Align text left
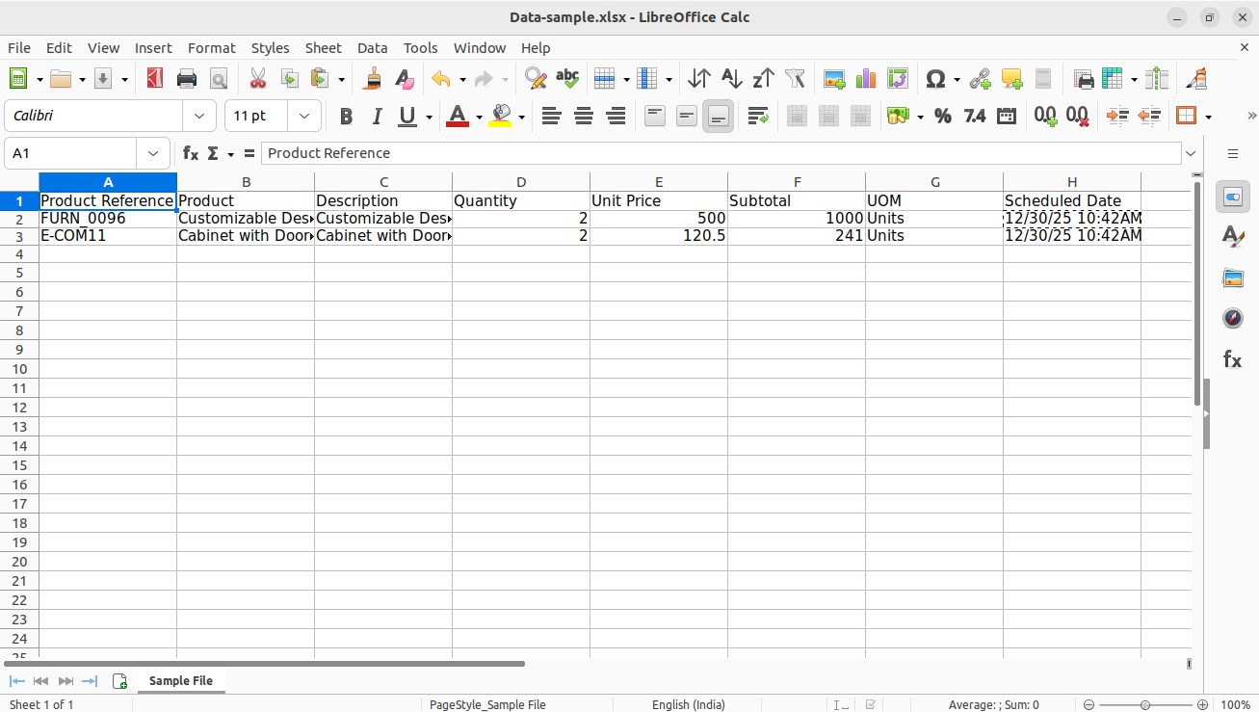The width and height of the screenshot is (1259, 712). (551, 116)
